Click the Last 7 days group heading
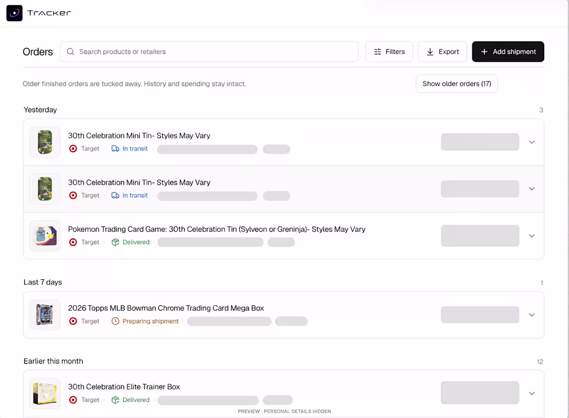Screen dimensions: 569x418 pyautogui.click(x=43, y=282)
